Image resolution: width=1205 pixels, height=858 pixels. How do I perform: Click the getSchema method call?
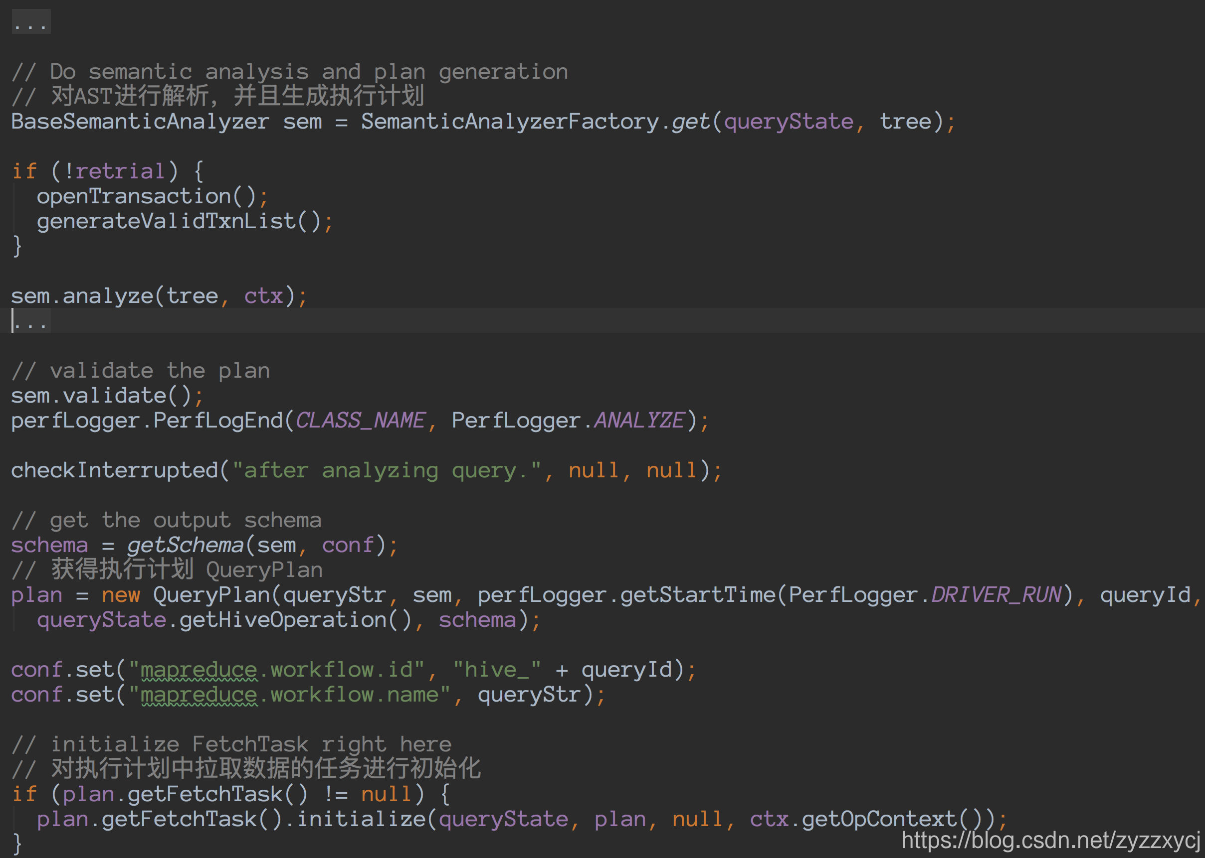[x=185, y=545]
